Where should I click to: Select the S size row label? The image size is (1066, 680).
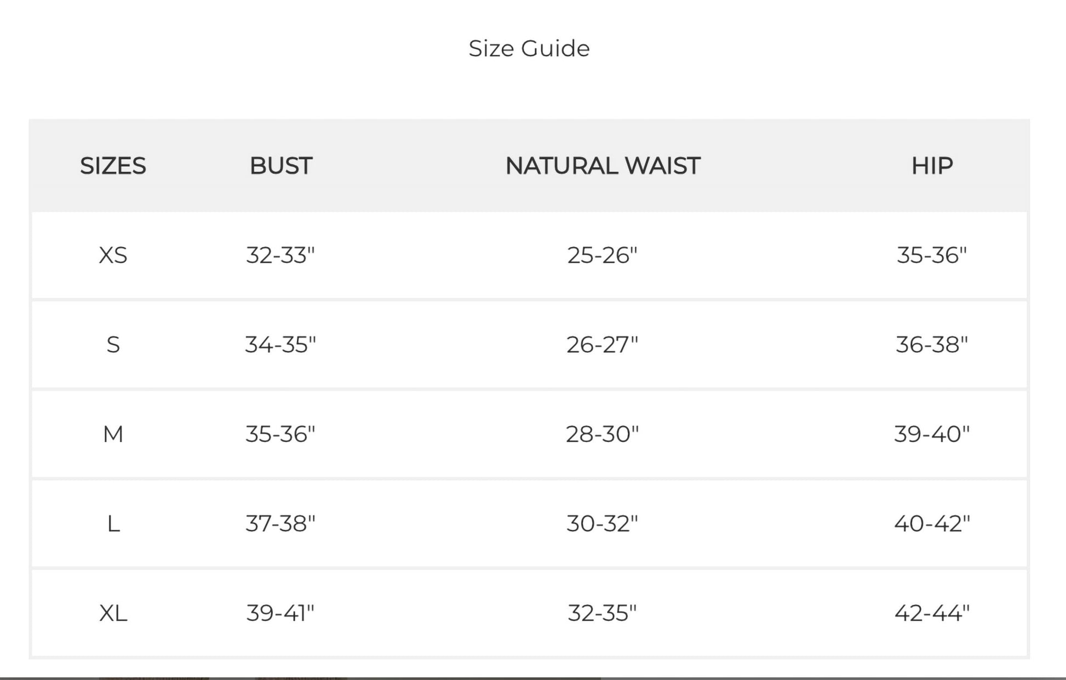click(113, 345)
